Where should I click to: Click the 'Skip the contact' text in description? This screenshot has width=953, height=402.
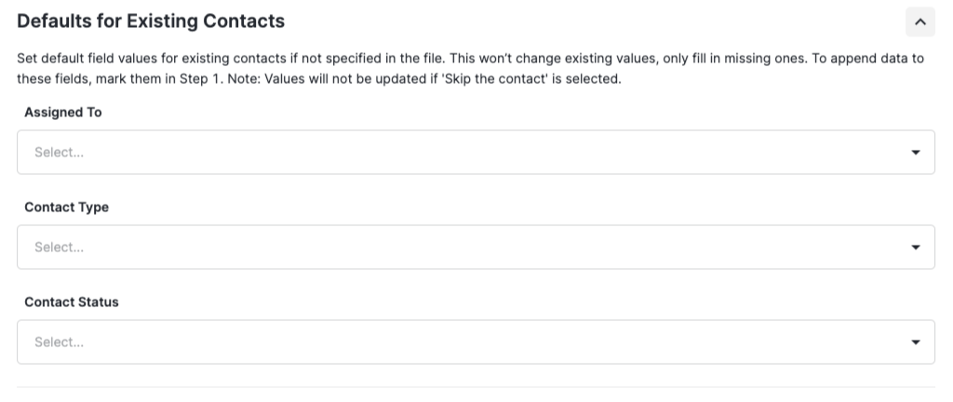529,79
